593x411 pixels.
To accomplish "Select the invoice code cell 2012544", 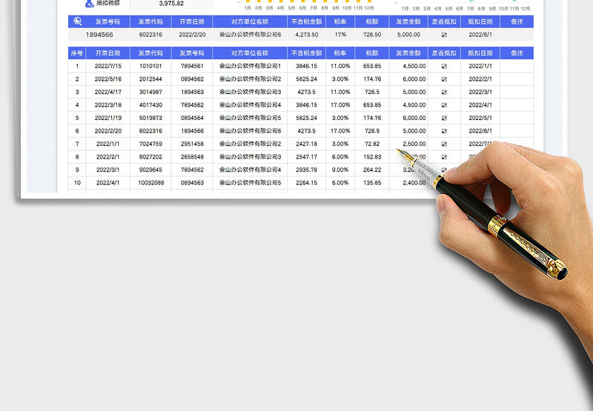I will 150,79.
